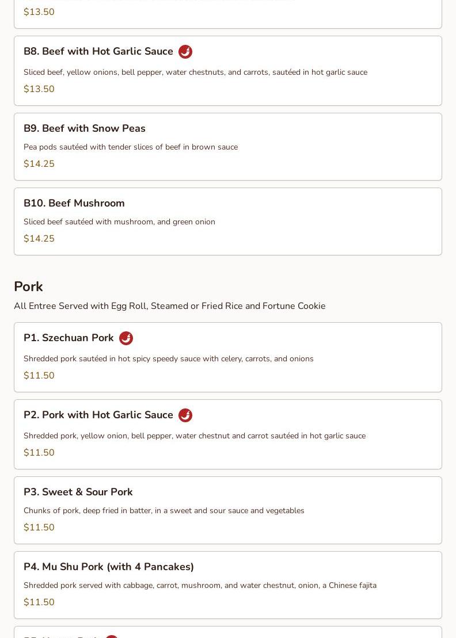
Task: Click the chili icon beside Pork with Hot Garlic Sauce
Action: pyautogui.click(x=185, y=415)
